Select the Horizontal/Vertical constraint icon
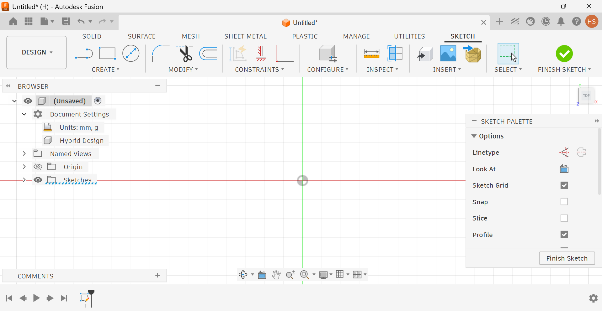 [x=261, y=54]
